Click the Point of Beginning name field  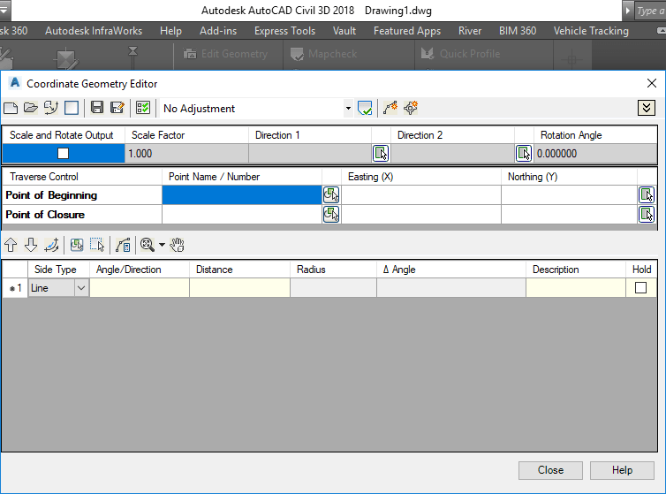click(242, 195)
